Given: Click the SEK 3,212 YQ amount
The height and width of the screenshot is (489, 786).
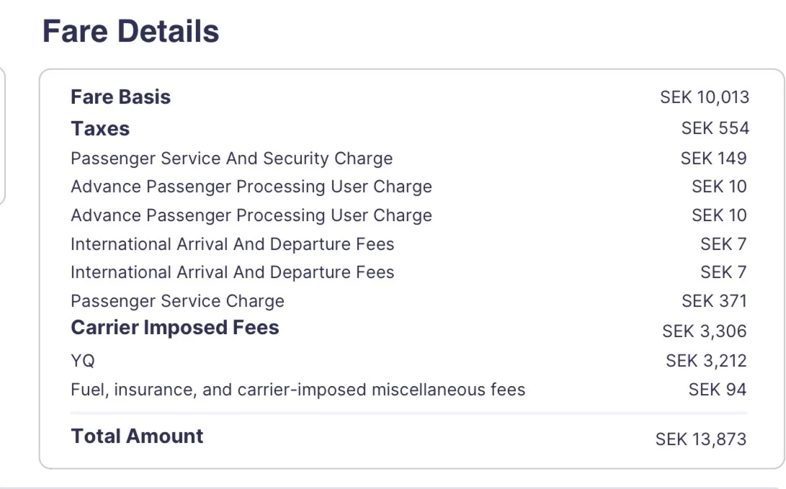Looking at the screenshot, I should point(705,361).
